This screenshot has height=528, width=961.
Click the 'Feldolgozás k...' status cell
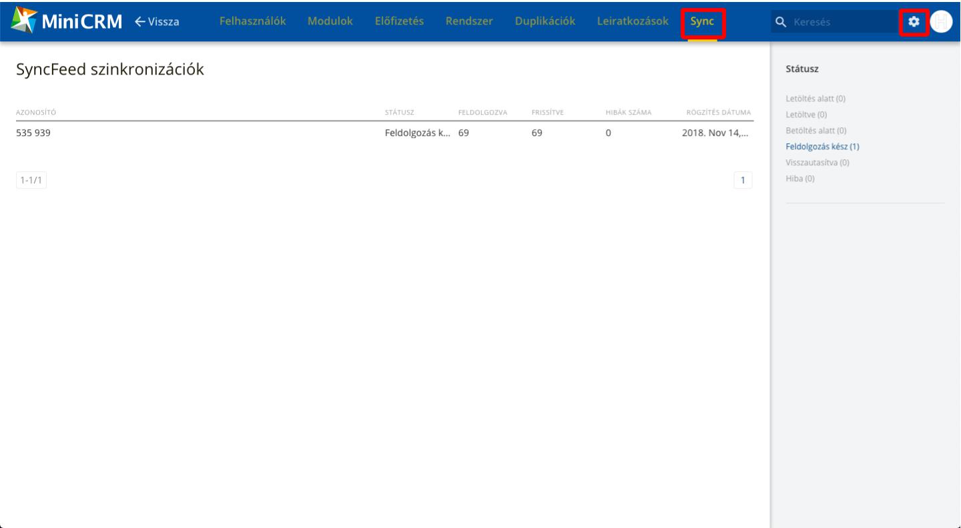[x=417, y=133]
